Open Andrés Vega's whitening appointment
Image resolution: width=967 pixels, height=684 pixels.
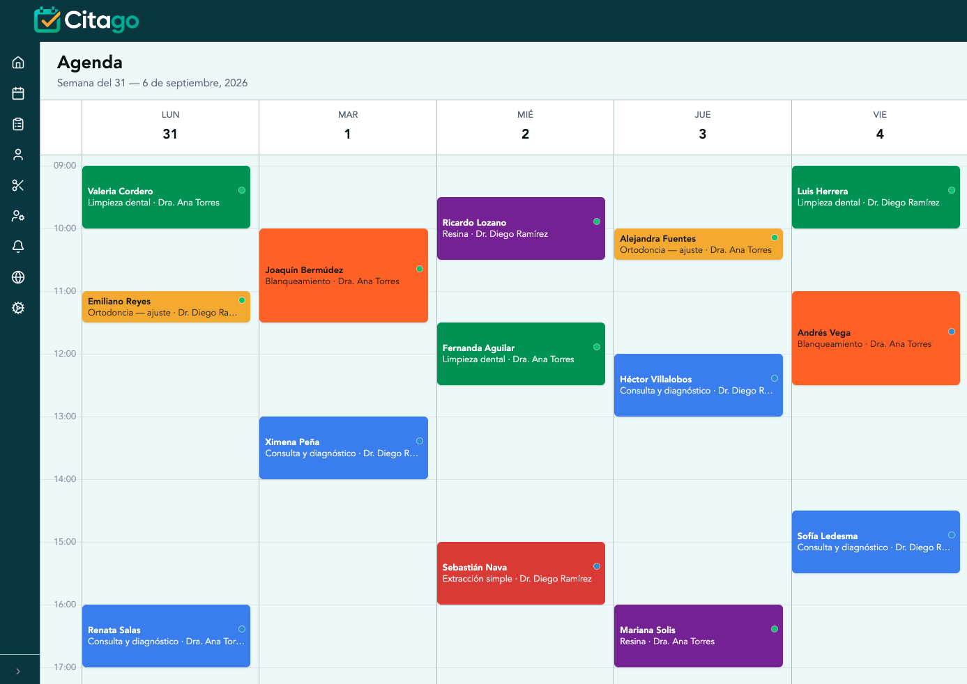[x=876, y=339]
